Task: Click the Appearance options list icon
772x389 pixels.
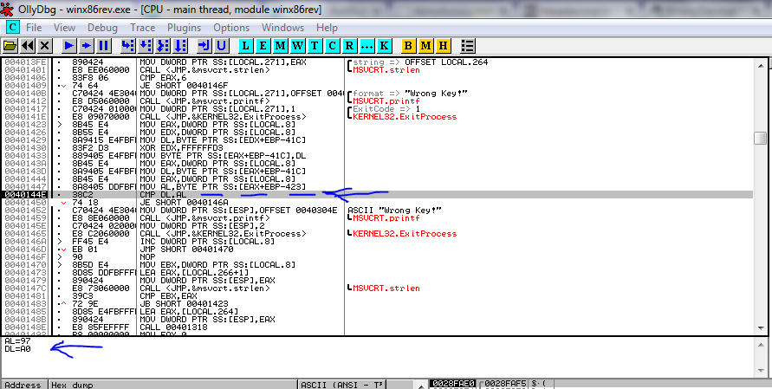Action: coord(468,46)
